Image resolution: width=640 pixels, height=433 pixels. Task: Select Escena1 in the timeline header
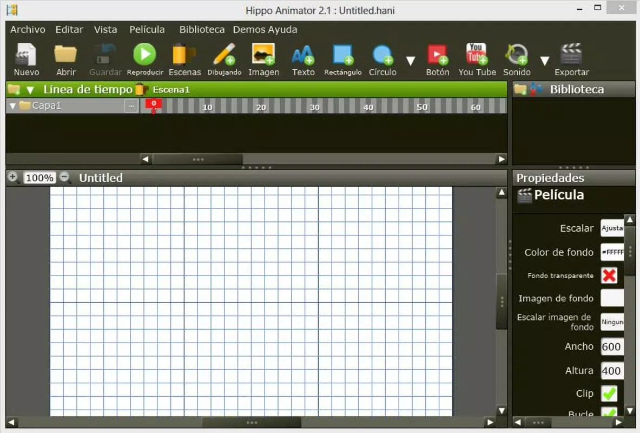pyautogui.click(x=171, y=90)
